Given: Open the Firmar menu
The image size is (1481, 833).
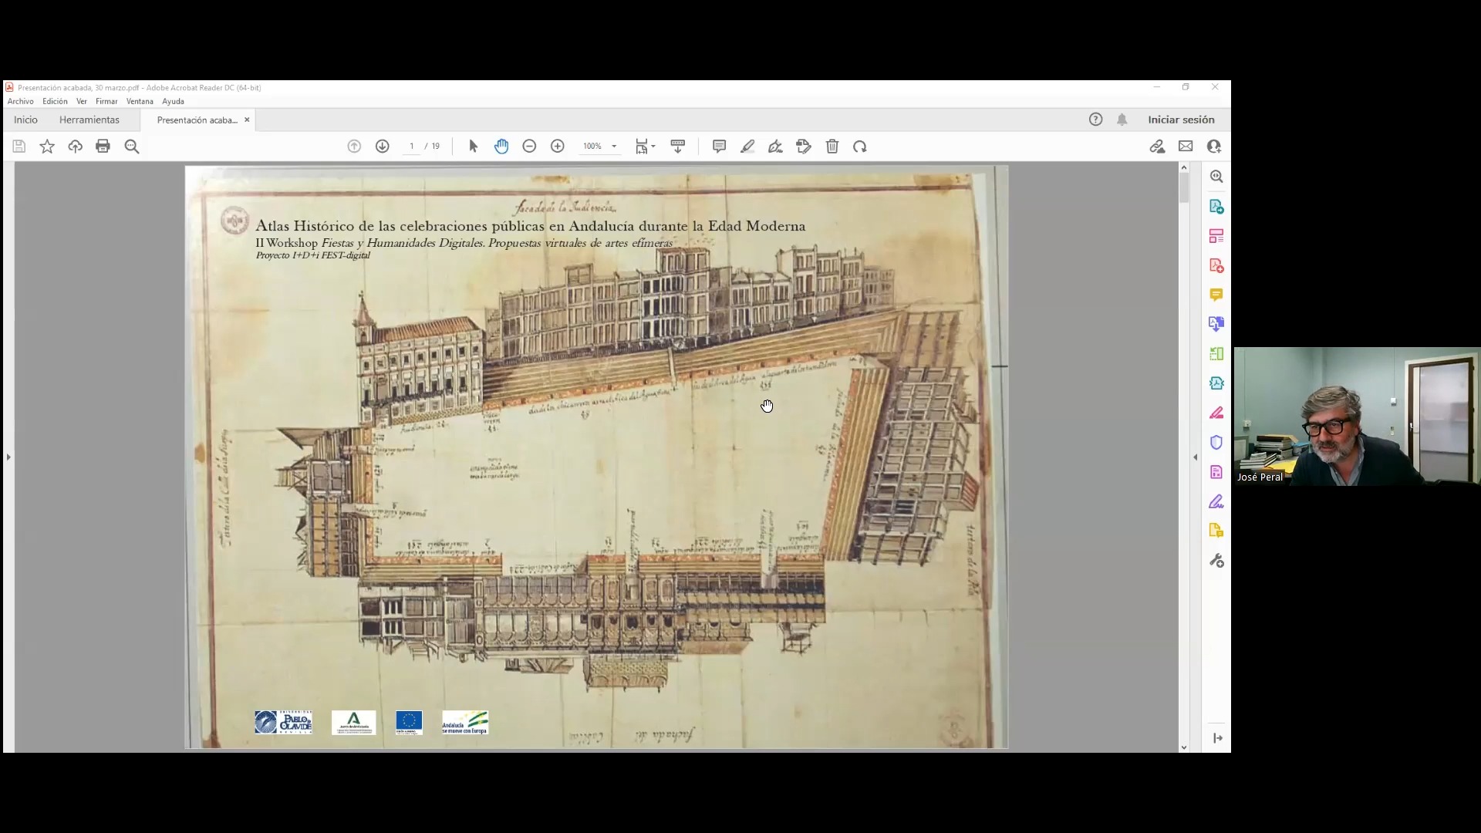Looking at the screenshot, I should [x=106, y=102].
